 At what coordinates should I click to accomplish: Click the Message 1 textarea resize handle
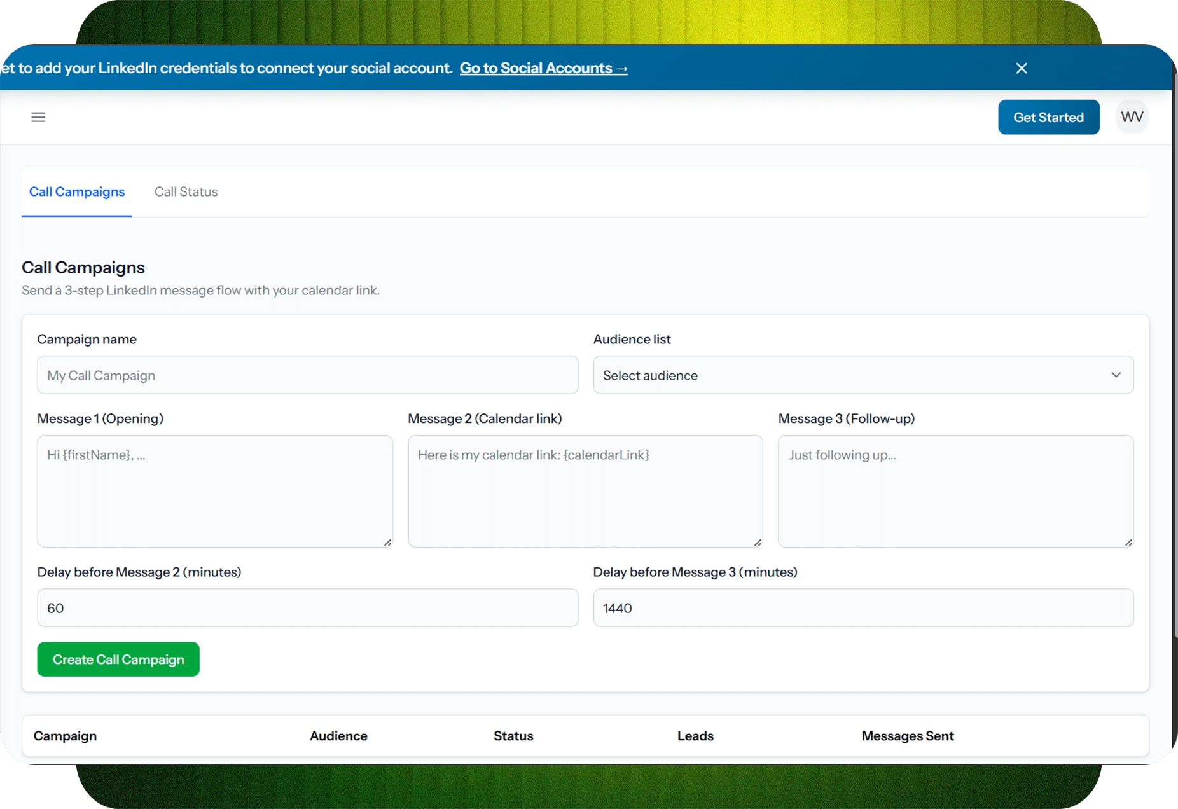tap(387, 543)
